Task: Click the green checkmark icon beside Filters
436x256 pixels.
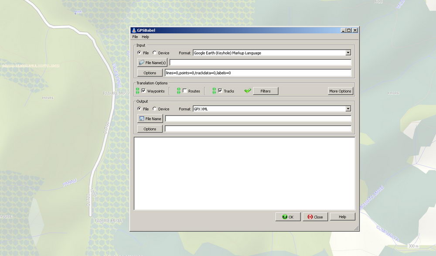Action: point(248,91)
